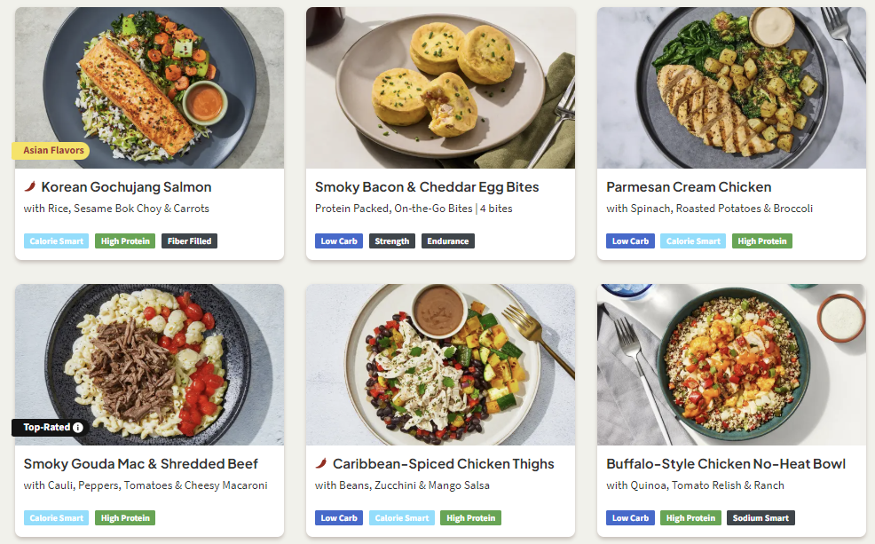Click the Parmesan Cream Chicken title
Screen dimensions: 875x544
coord(689,187)
